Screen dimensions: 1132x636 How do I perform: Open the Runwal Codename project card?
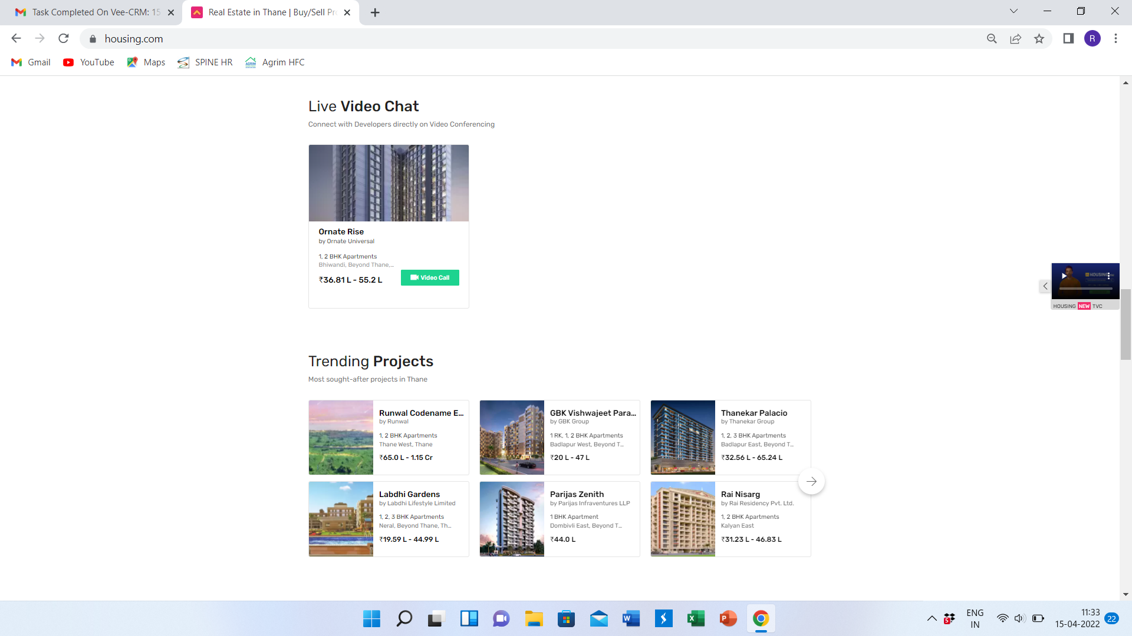click(x=389, y=438)
